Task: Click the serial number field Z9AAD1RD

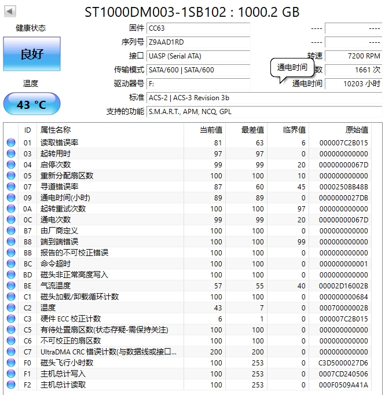Action: point(199,42)
